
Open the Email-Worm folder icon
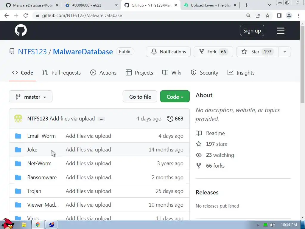pos(18,136)
